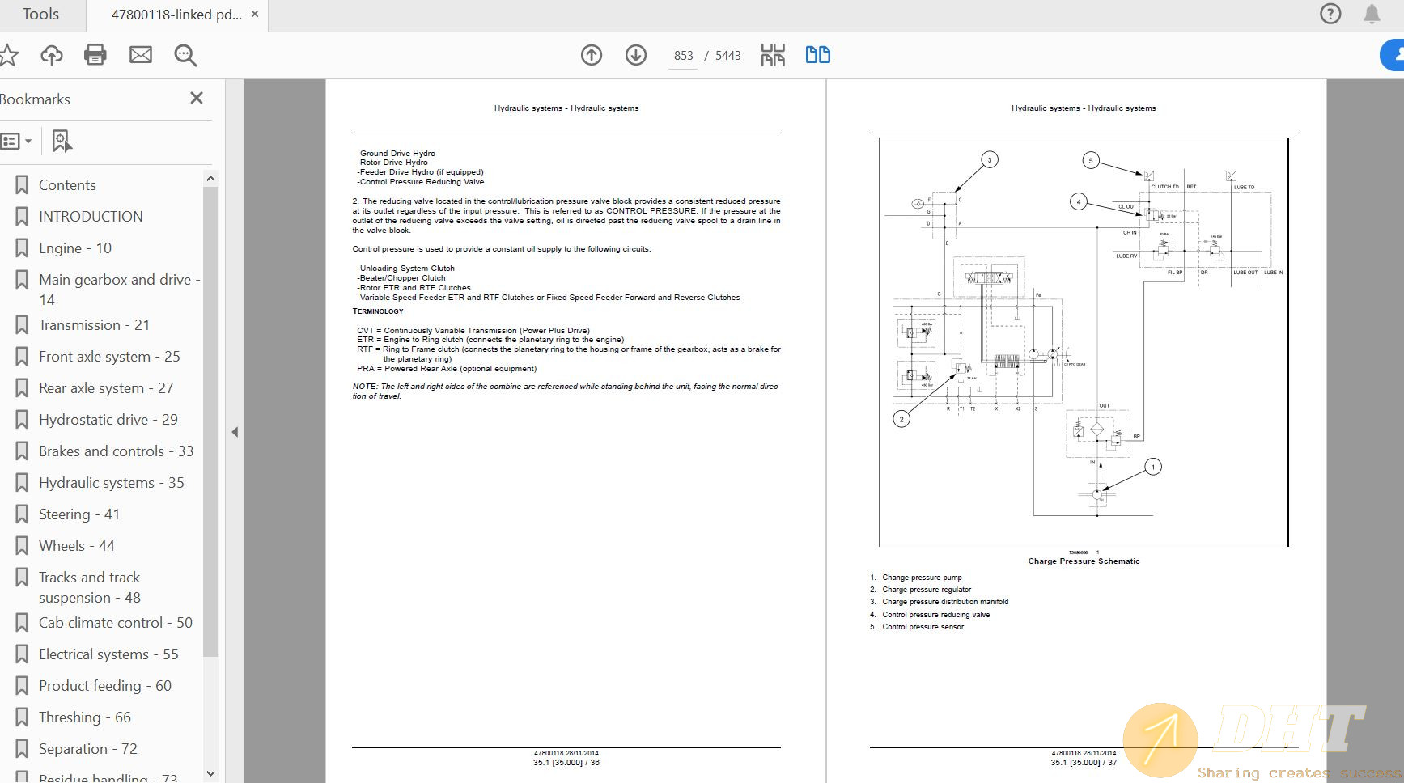
Task: Open Product feeding - 60 bookmark
Action: 105,686
